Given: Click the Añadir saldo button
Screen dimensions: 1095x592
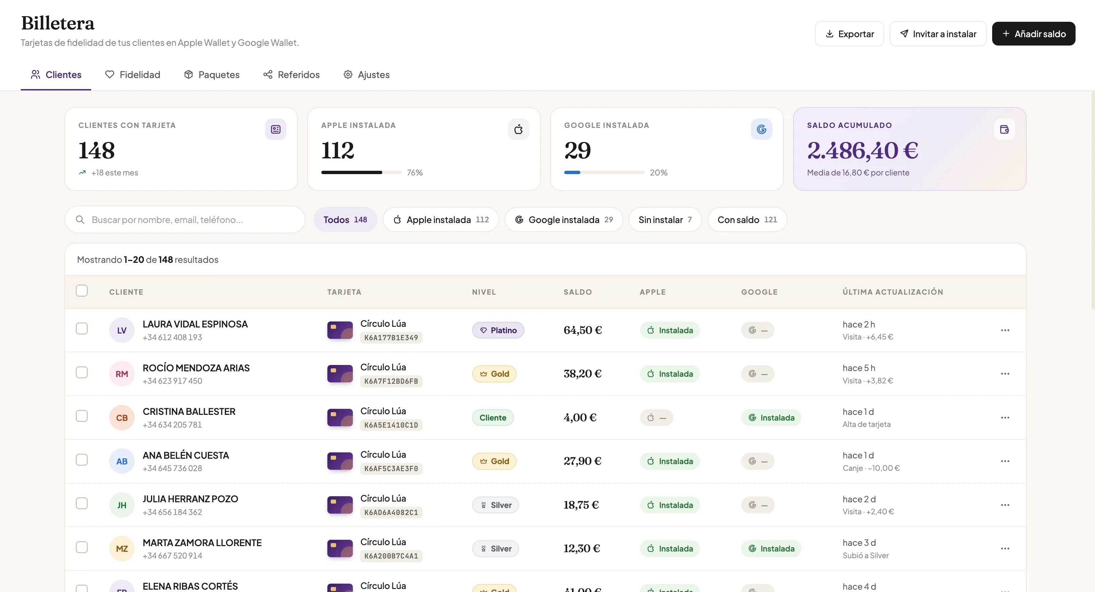Looking at the screenshot, I should click(1033, 33).
